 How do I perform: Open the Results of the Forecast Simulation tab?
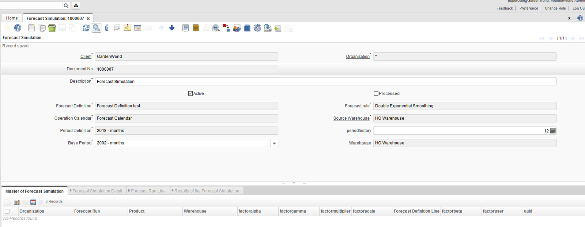[x=207, y=191]
